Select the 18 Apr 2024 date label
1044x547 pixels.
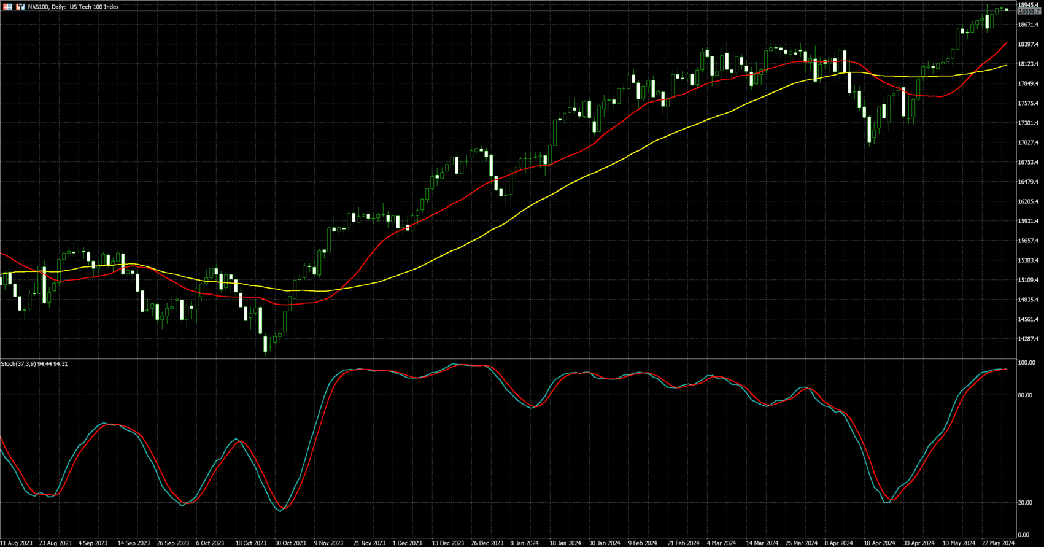coord(880,543)
